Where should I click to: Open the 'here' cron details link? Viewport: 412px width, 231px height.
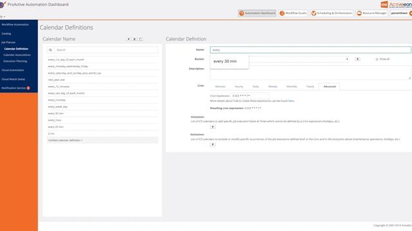click(291, 101)
